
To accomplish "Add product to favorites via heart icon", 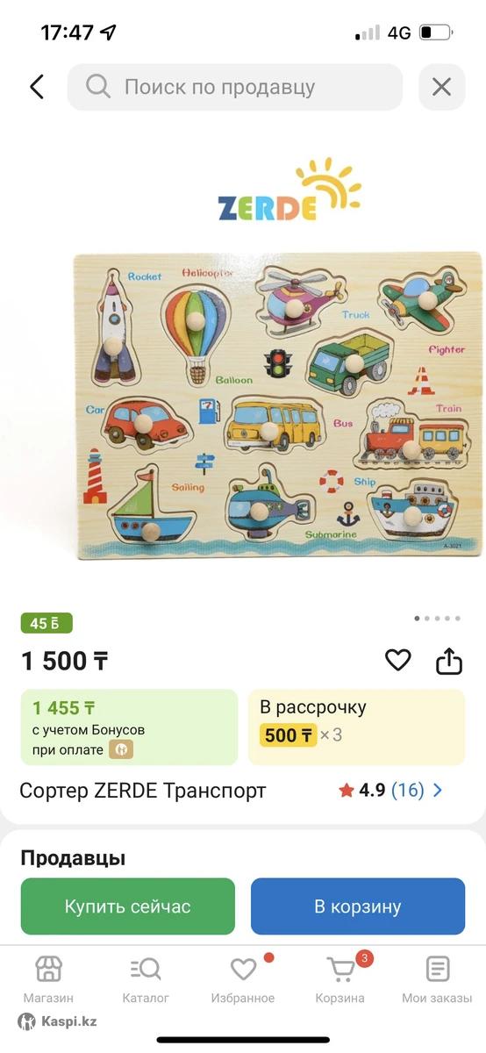I will tap(398, 660).
